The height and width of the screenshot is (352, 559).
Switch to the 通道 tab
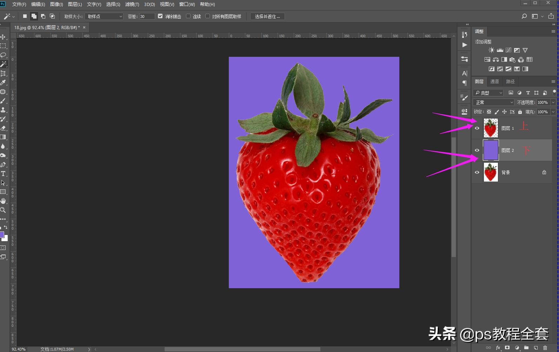[494, 81]
